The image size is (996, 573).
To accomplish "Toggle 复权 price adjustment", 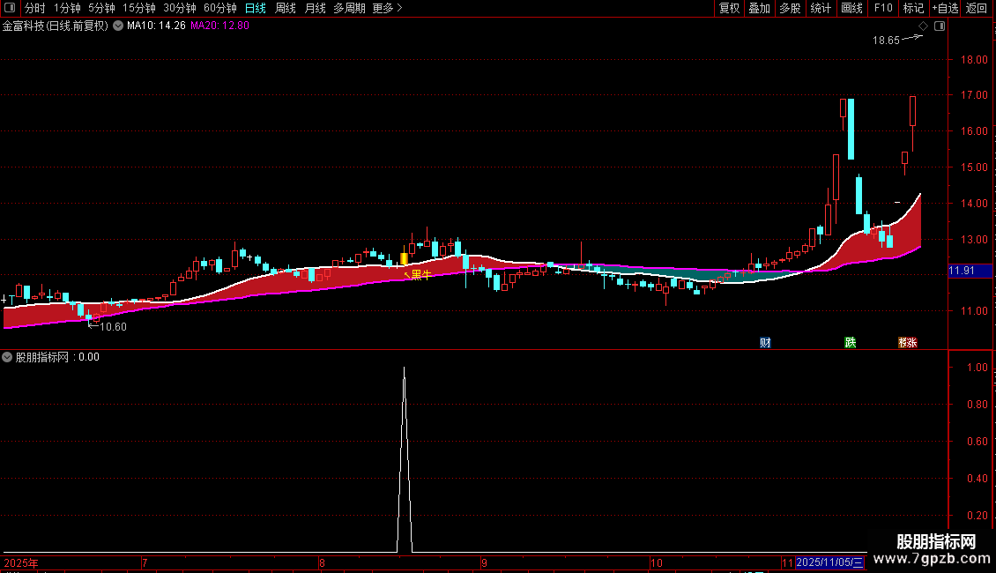I will (x=729, y=8).
